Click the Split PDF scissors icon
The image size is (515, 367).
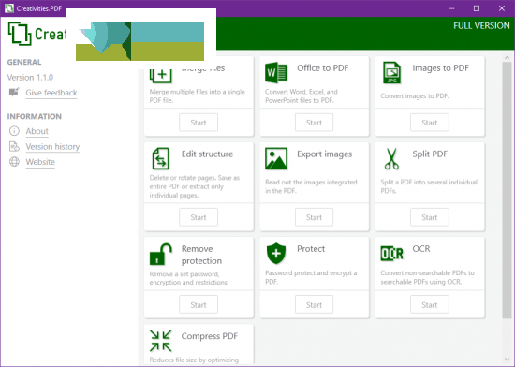tap(391, 158)
